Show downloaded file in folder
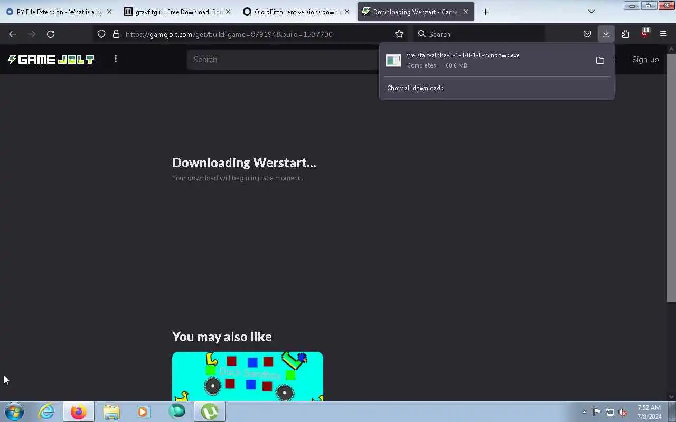Viewport: 676px width, 422px height. (600, 61)
